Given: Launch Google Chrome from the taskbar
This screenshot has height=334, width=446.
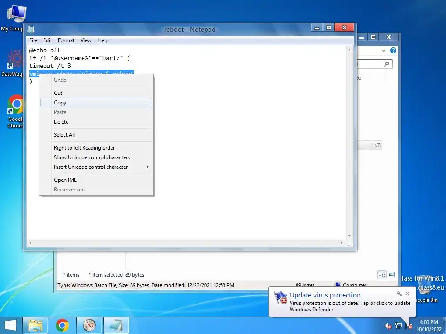Looking at the screenshot, I should click(62, 325).
